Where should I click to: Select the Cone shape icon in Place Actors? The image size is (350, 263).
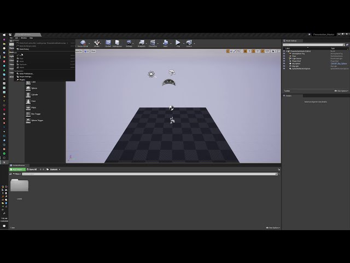(28, 101)
